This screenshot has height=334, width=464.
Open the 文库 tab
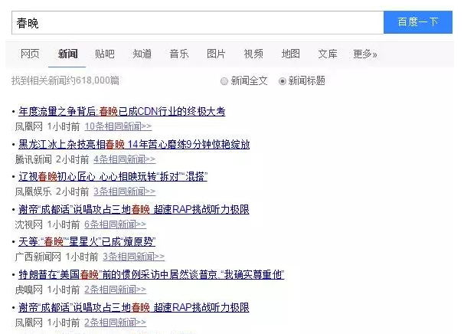pyautogui.click(x=328, y=54)
